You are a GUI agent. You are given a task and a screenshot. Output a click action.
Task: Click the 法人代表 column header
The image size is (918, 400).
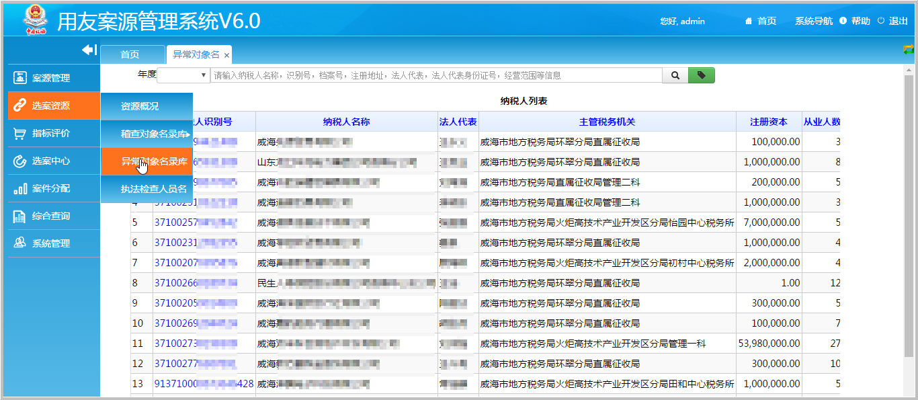458,122
